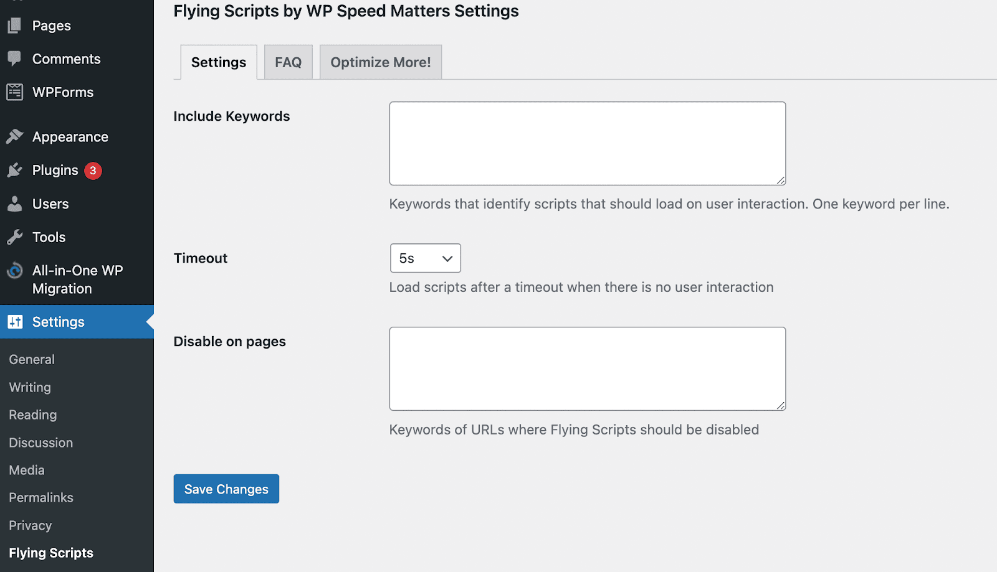Select the Settings menu item
The height and width of the screenshot is (572, 997).
[x=77, y=322]
